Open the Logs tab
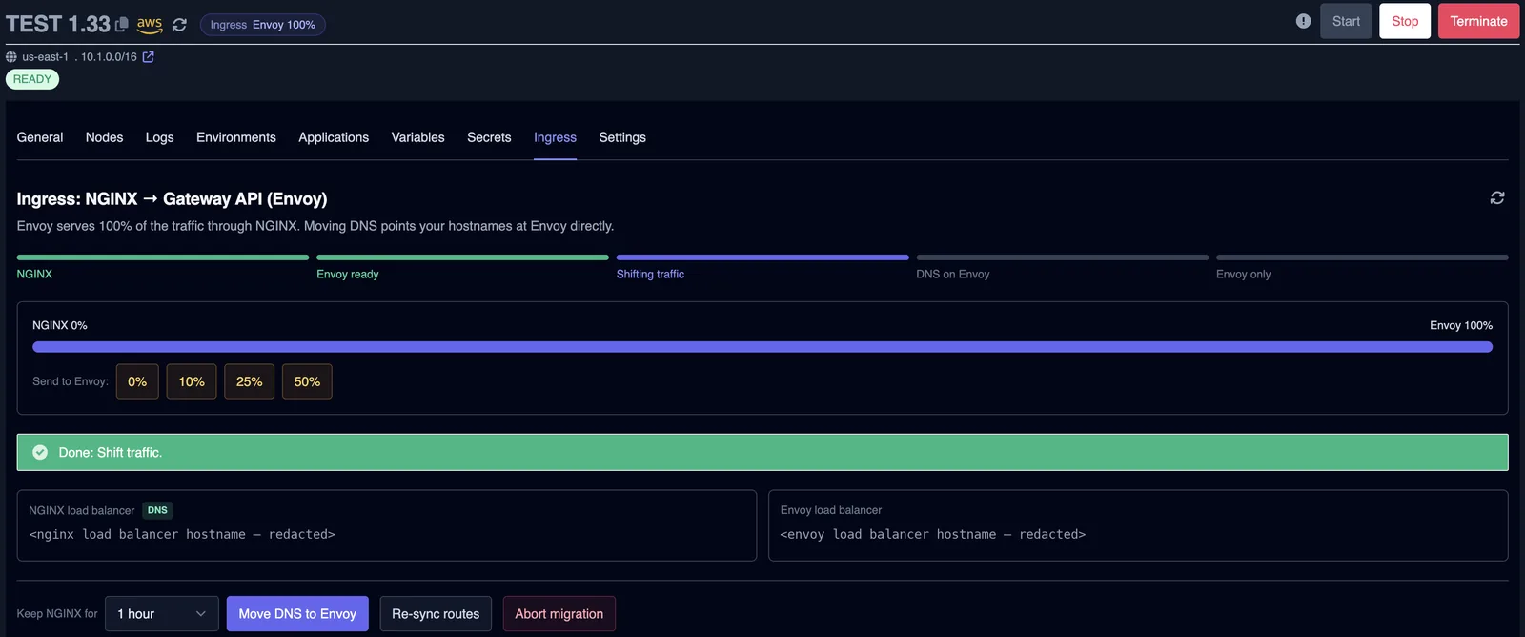 159,137
